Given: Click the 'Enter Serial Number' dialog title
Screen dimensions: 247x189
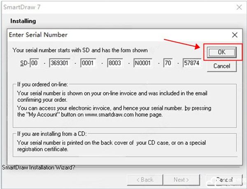Looking at the screenshot, I should point(38,35).
